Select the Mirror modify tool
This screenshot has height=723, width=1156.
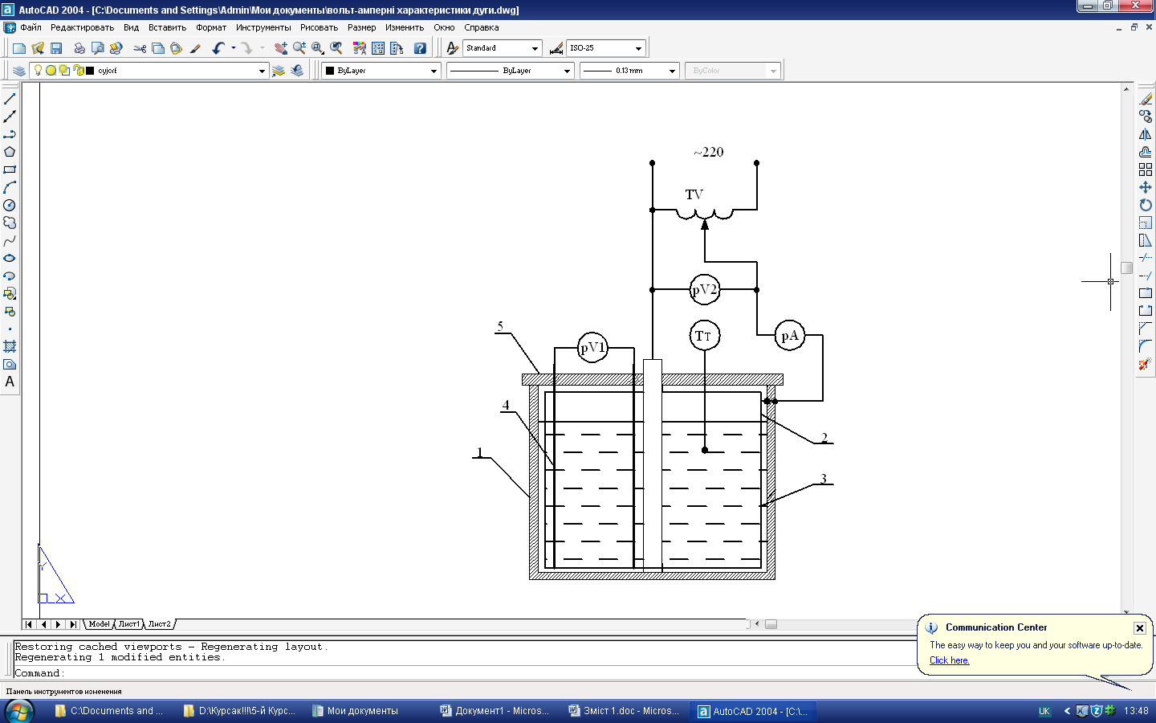tap(1146, 134)
